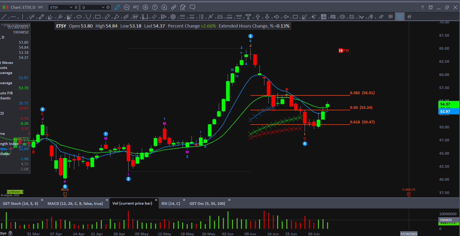Select the Vol (current price bar) tab
460x236 pixels.
[132, 203]
